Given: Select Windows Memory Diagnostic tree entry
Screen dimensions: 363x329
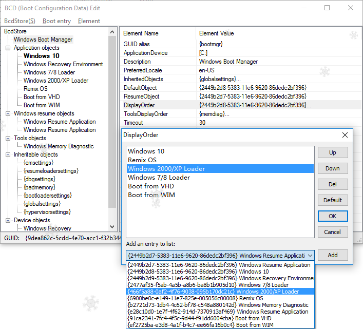Looking at the screenshot, I should 59,146.
